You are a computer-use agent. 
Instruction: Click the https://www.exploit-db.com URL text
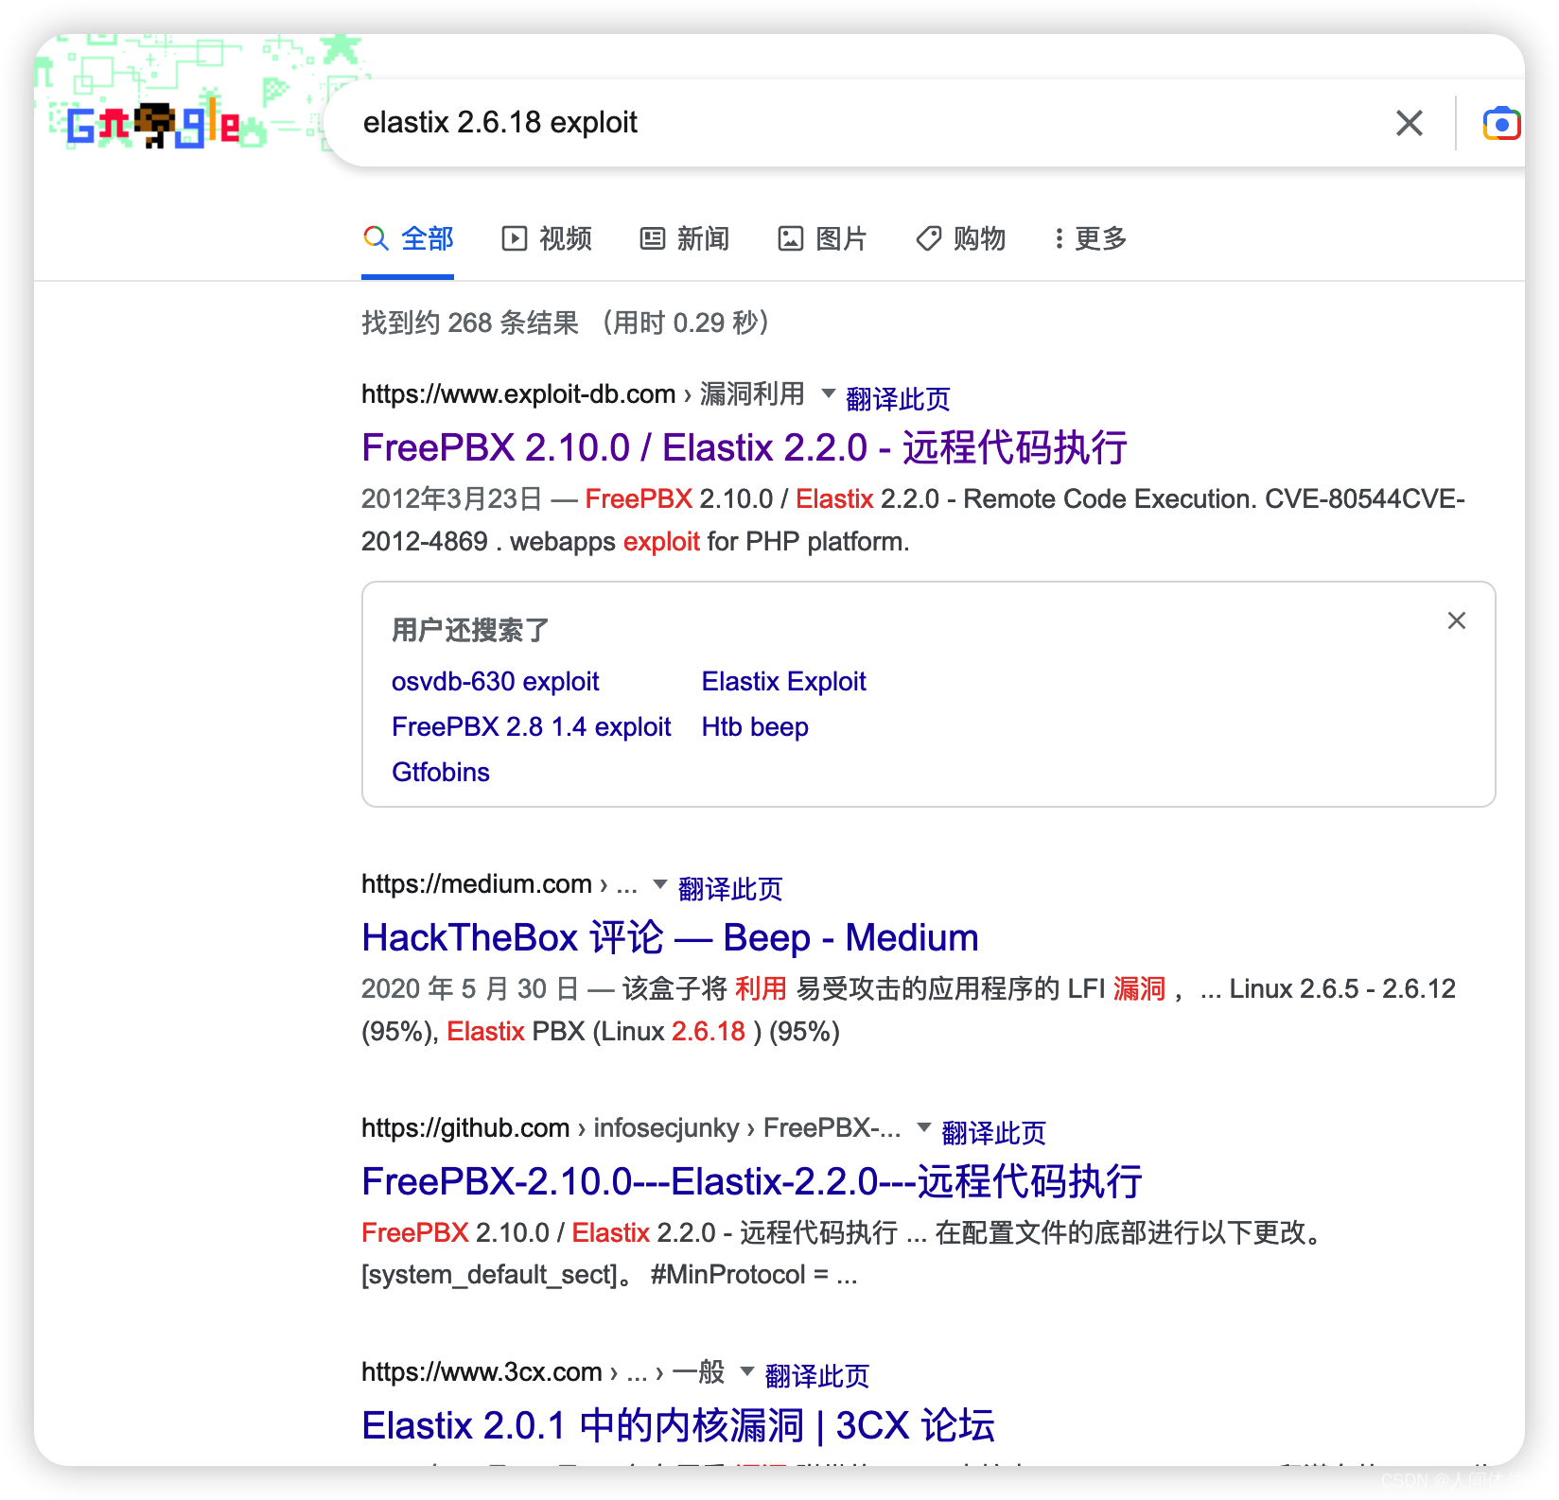click(518, 393)
